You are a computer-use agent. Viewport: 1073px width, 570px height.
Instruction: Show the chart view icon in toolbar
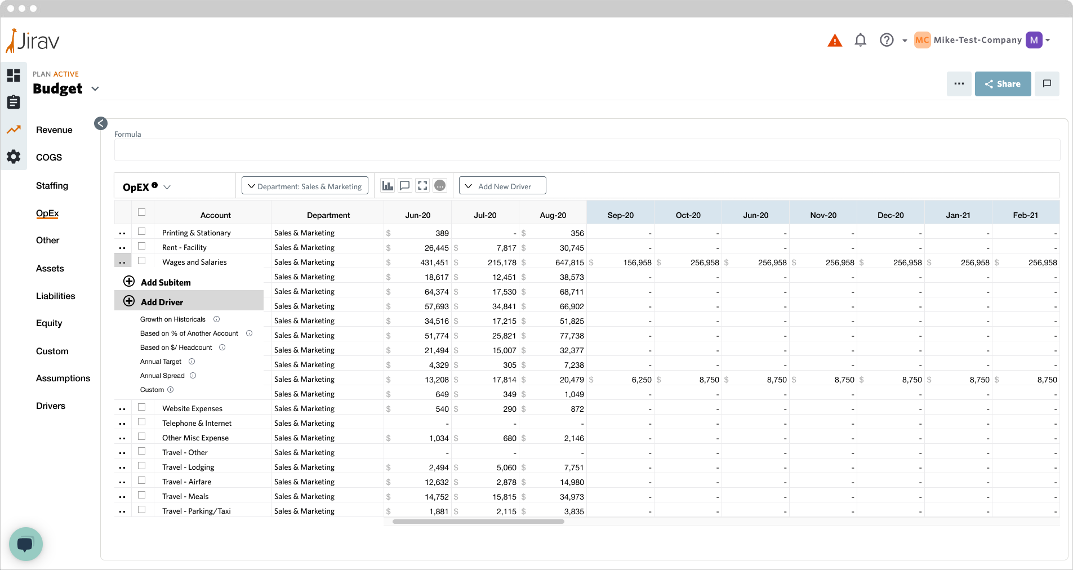click(388, 186)
